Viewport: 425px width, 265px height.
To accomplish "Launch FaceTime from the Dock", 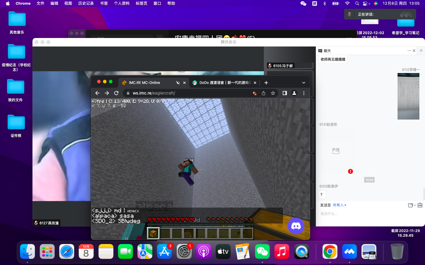I will (x=125, y=251).
